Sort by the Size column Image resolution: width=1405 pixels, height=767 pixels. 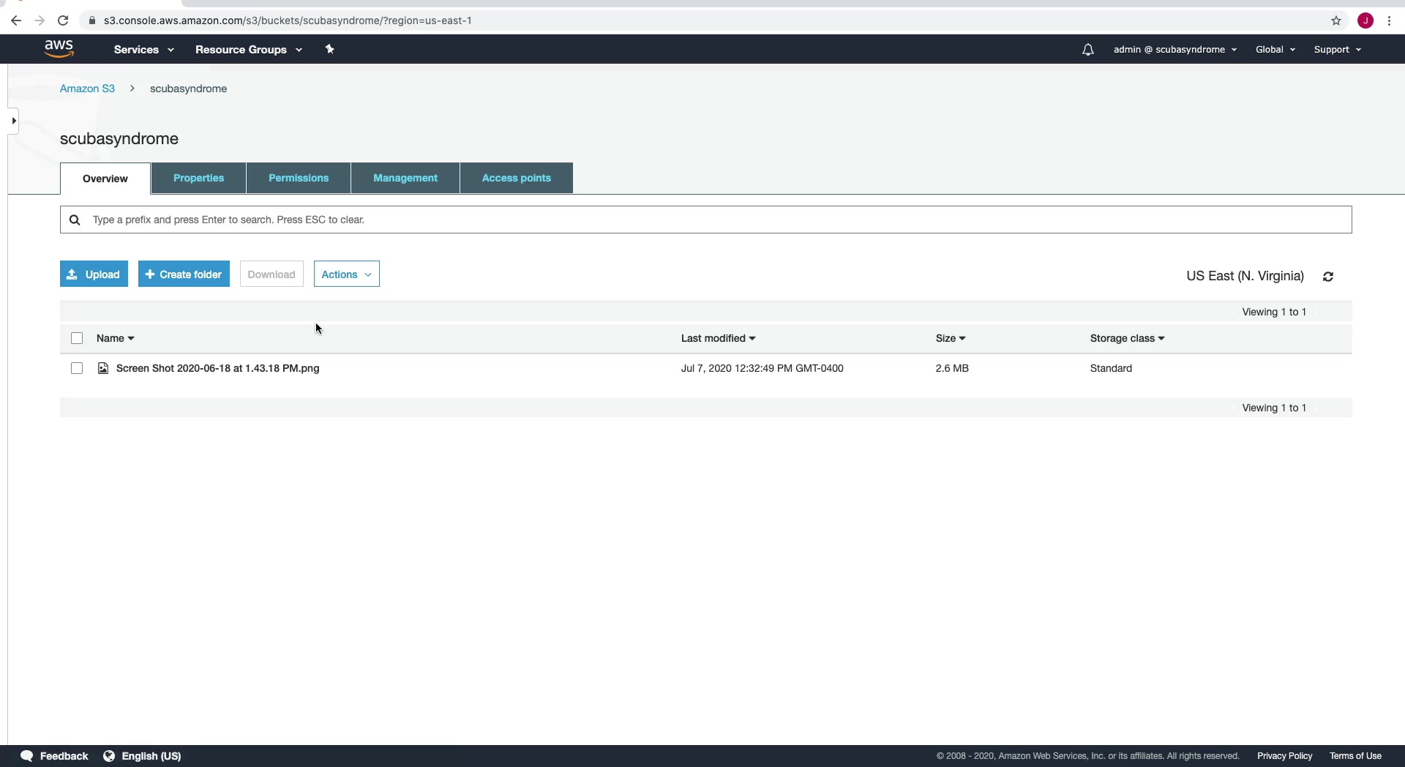951,338
